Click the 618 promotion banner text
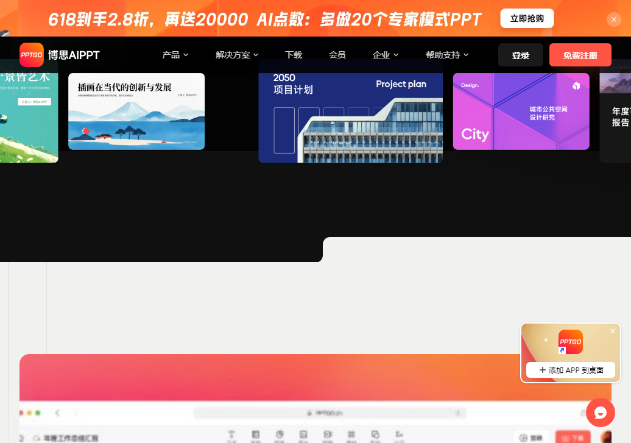This screenshot has width=631, height=443. [265, 19]
